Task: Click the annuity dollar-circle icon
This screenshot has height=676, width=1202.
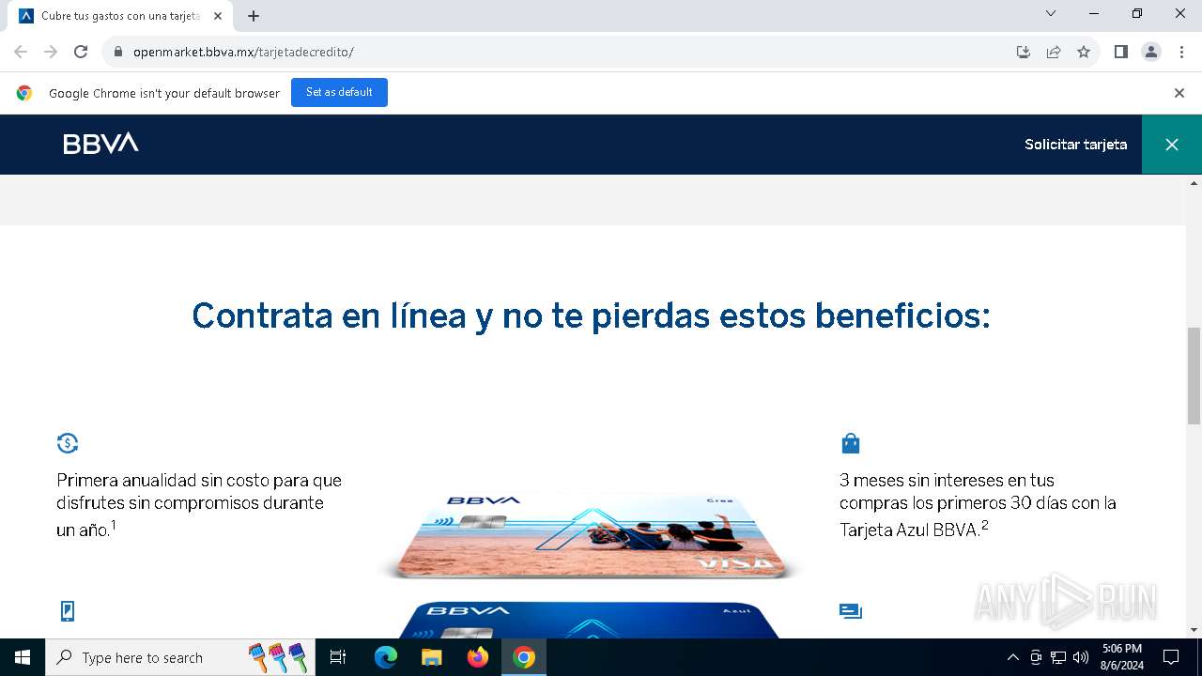Action: tap(68, 443)
